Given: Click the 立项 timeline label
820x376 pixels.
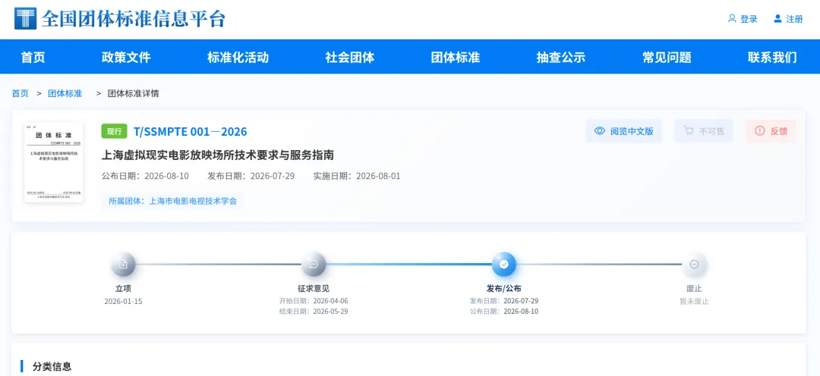Looking at the screenshot, I should (x=123, y=288).
